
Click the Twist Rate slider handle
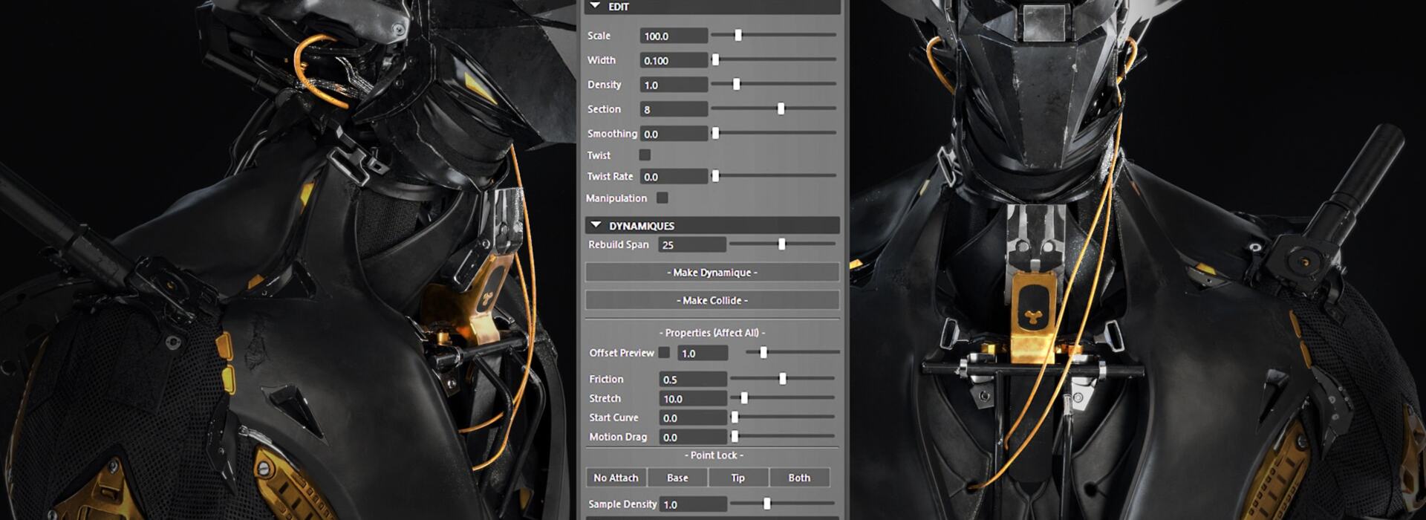pyautogui.click(x=715, y=176)
